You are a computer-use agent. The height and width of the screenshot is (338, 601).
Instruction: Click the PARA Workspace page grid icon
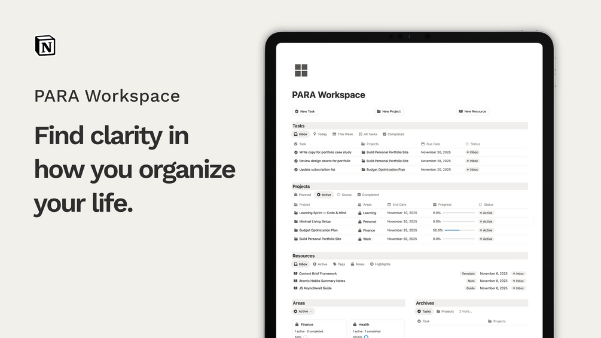tap(301, 71)
